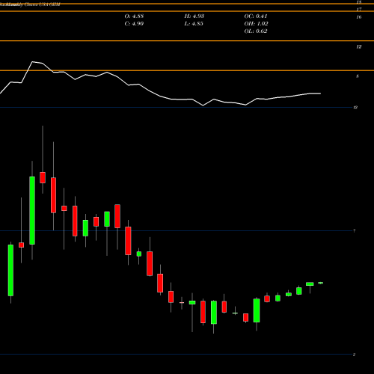Click the close price value C: 4.90
374x374 pixels.
click(134, 24)
